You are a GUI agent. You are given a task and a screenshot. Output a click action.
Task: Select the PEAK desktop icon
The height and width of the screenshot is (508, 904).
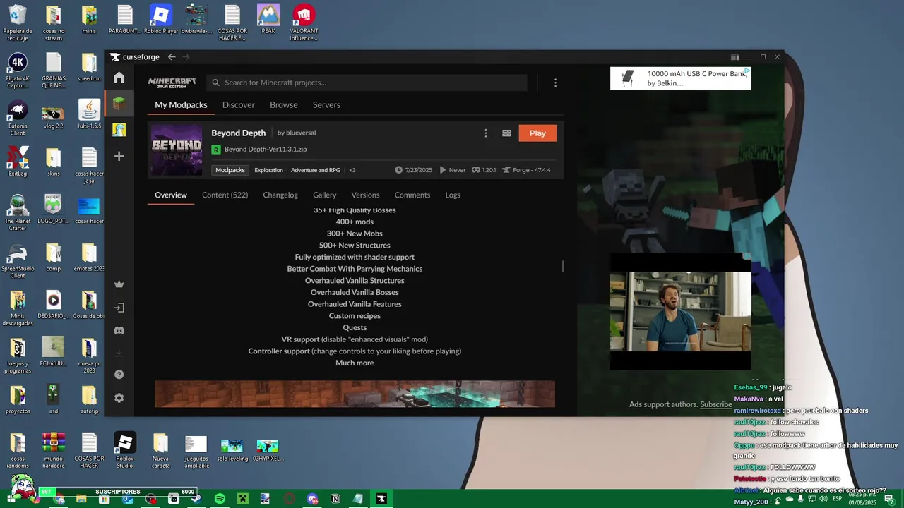coord(268,20)
